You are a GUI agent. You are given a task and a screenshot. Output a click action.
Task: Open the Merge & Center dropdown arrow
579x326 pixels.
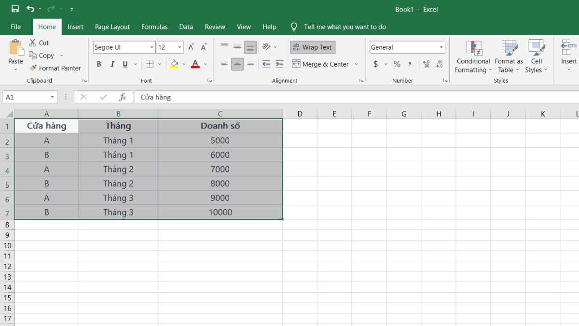point(357,64)
